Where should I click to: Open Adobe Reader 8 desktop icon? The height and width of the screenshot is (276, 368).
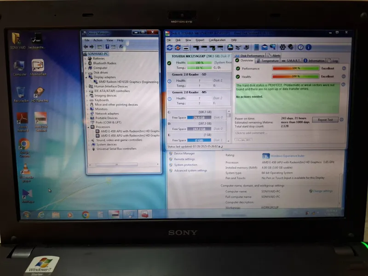(22, 122)
